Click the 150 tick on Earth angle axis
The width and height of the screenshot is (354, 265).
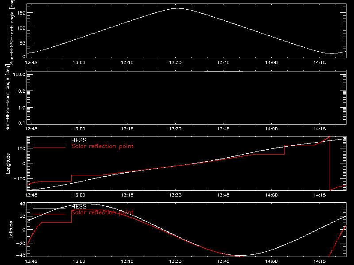click(x=21, y=13)
